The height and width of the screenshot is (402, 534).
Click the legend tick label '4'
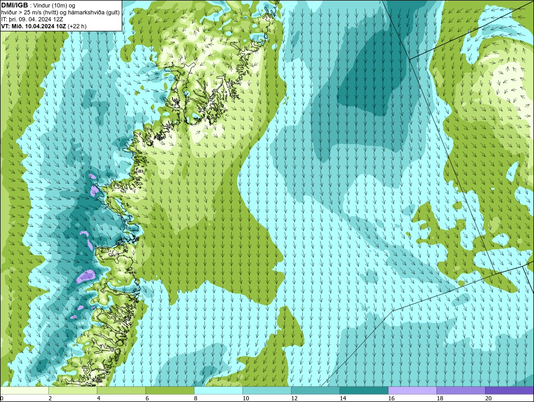tap(98, 398)
